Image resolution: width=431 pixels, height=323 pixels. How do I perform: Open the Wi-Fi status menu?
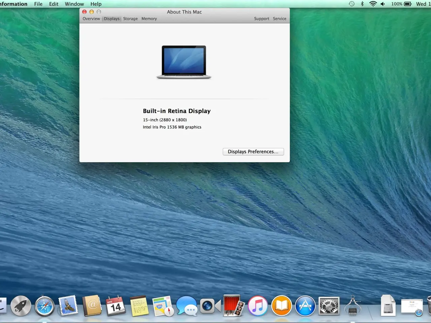point(373,4)
